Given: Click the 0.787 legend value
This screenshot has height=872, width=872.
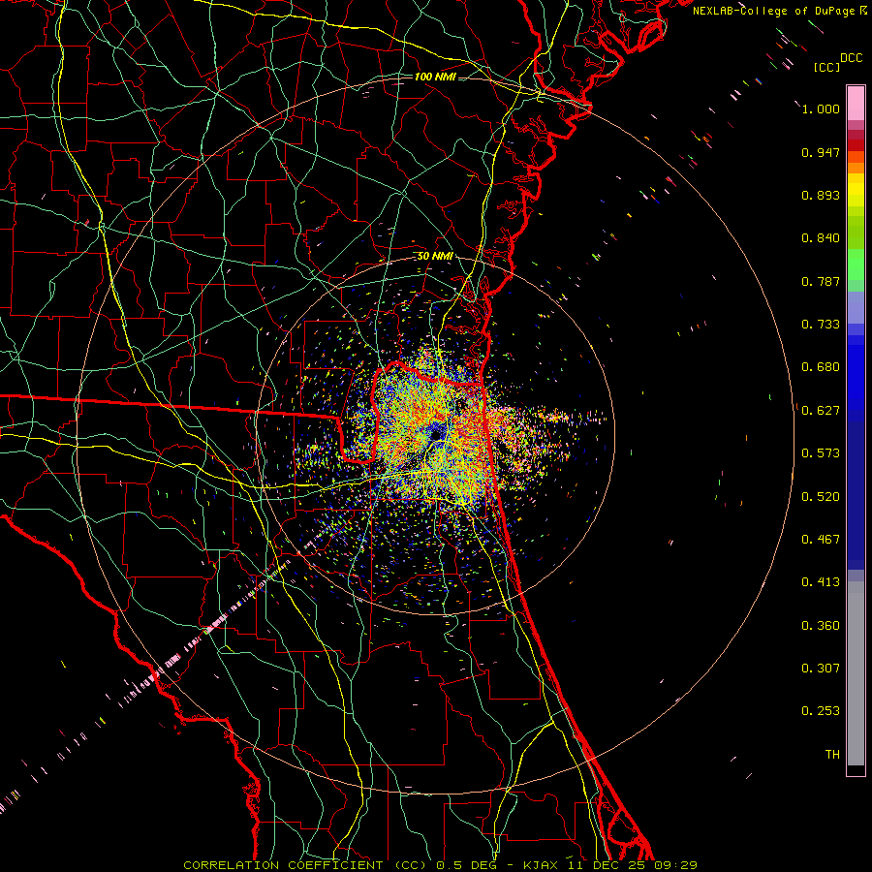Looking at the screenshot, I should (x=821, y=281).
